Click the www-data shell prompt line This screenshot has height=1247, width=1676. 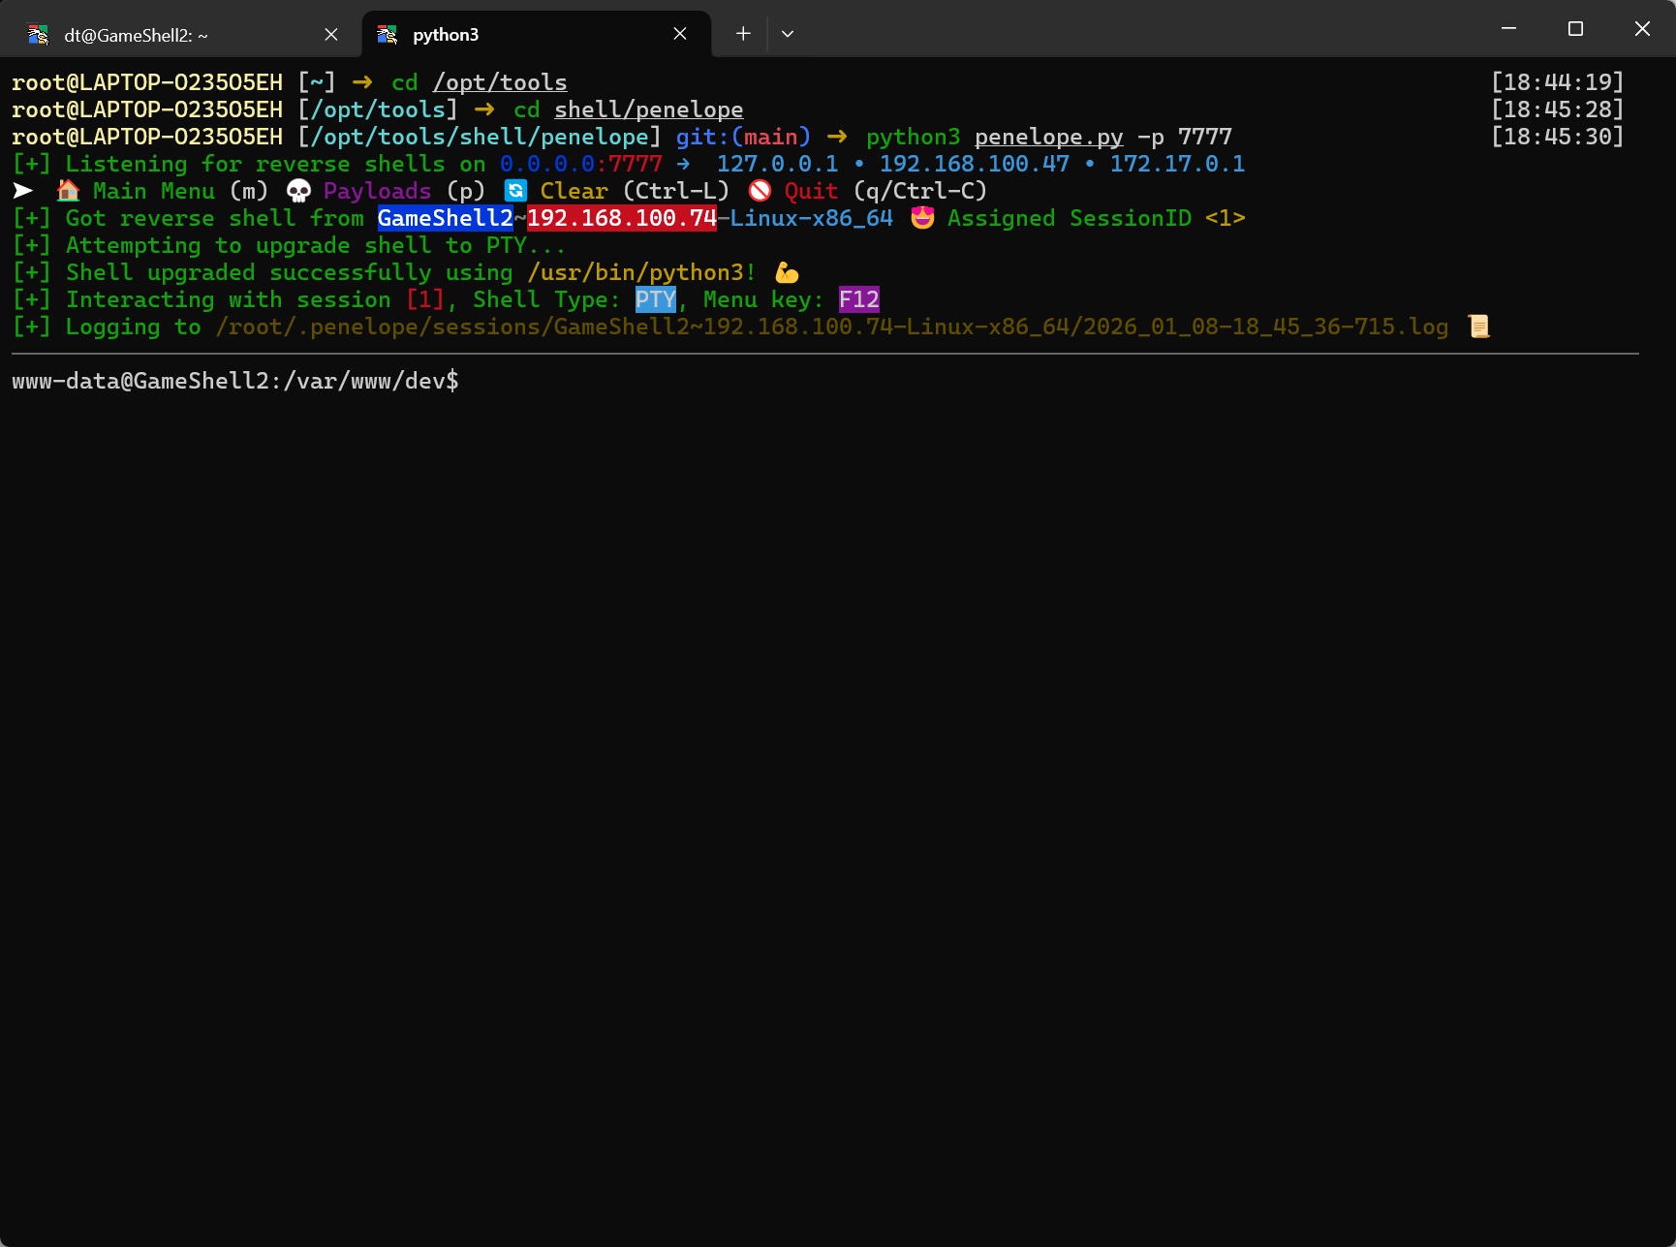click(235, 381)
